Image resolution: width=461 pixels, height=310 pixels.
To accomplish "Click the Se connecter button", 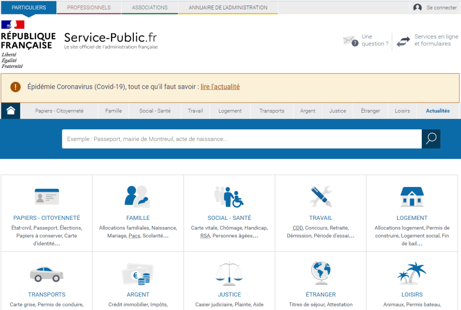I will click(x=436, y=8).
